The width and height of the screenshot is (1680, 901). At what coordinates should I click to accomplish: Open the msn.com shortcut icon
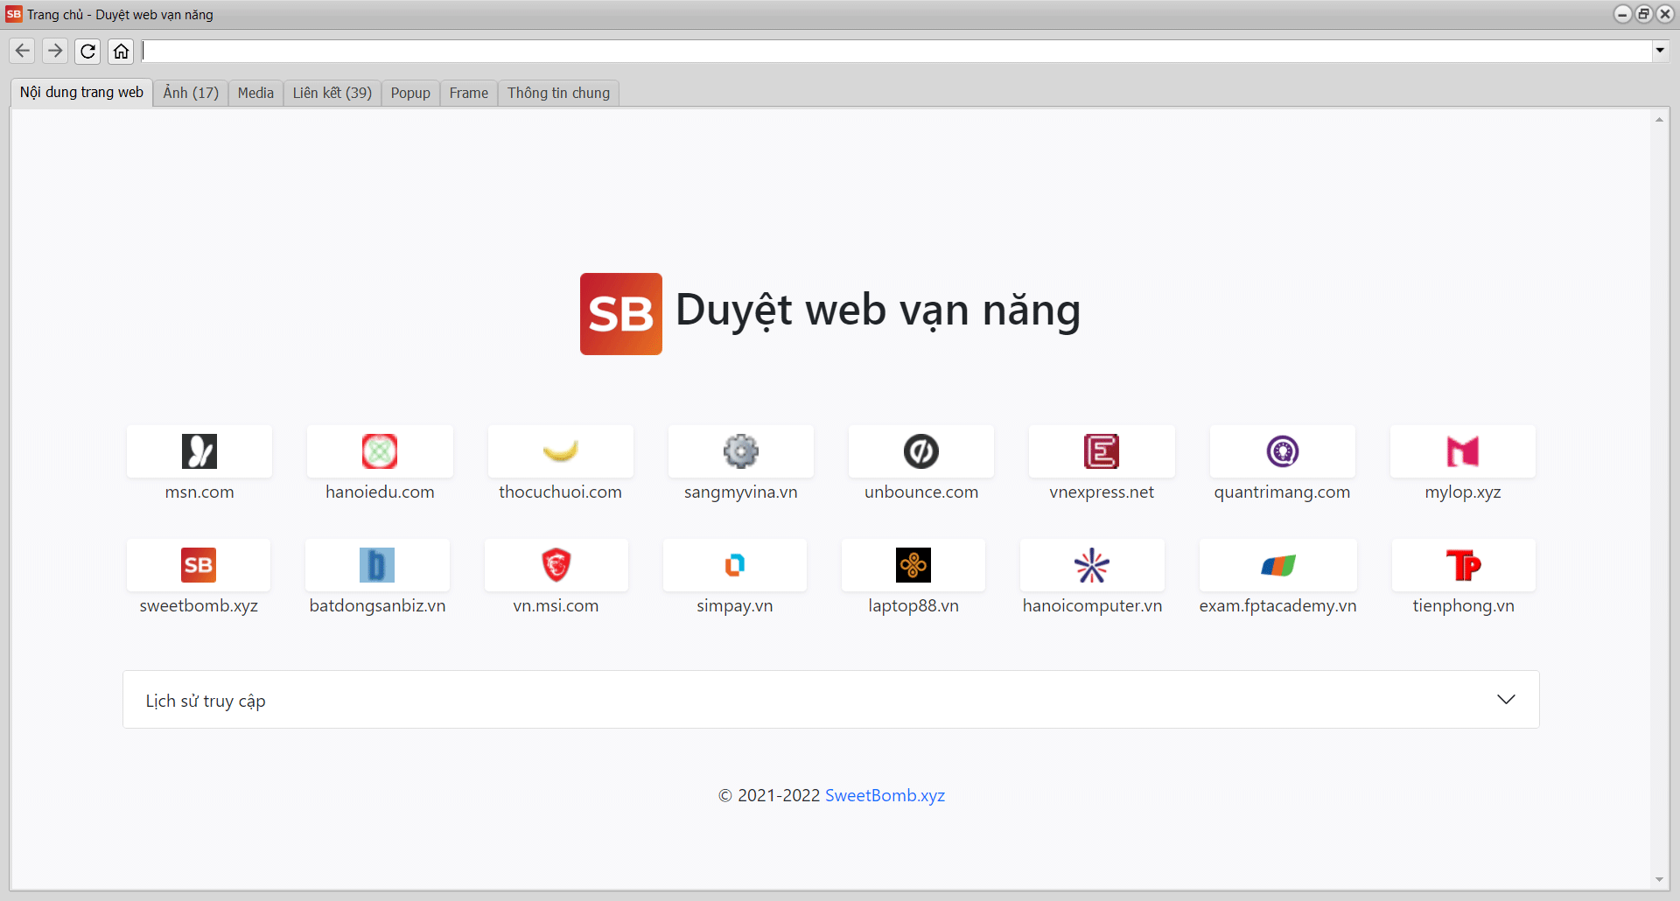tap(199, 451)
